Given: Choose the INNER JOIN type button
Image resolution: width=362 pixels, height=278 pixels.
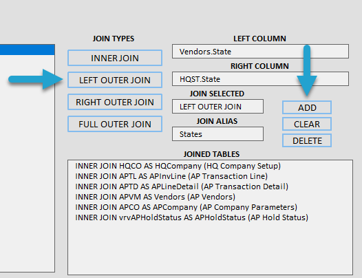Looking at the screenshot, I should (x=115, y=58).
